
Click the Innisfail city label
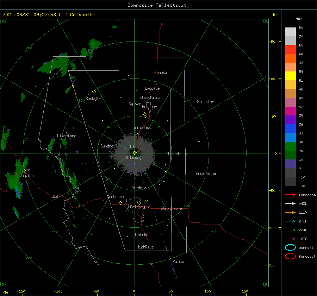tap(142, 127)
